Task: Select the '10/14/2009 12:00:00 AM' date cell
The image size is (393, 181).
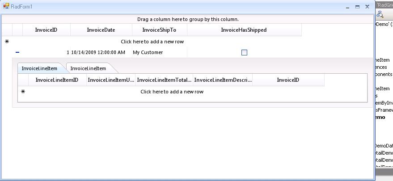Action: click(101, 52)
